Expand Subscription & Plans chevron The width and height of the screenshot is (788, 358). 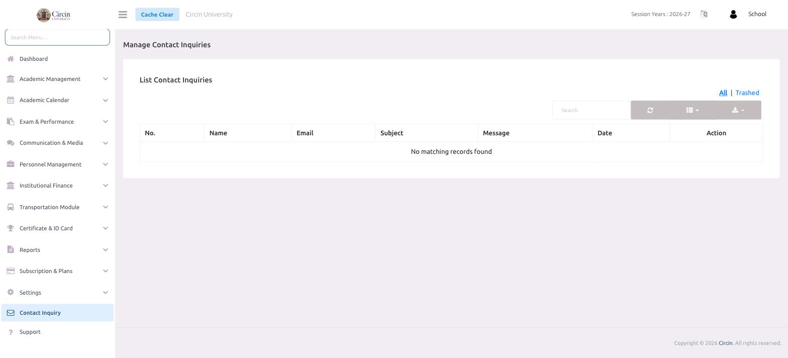pos(106,271)
